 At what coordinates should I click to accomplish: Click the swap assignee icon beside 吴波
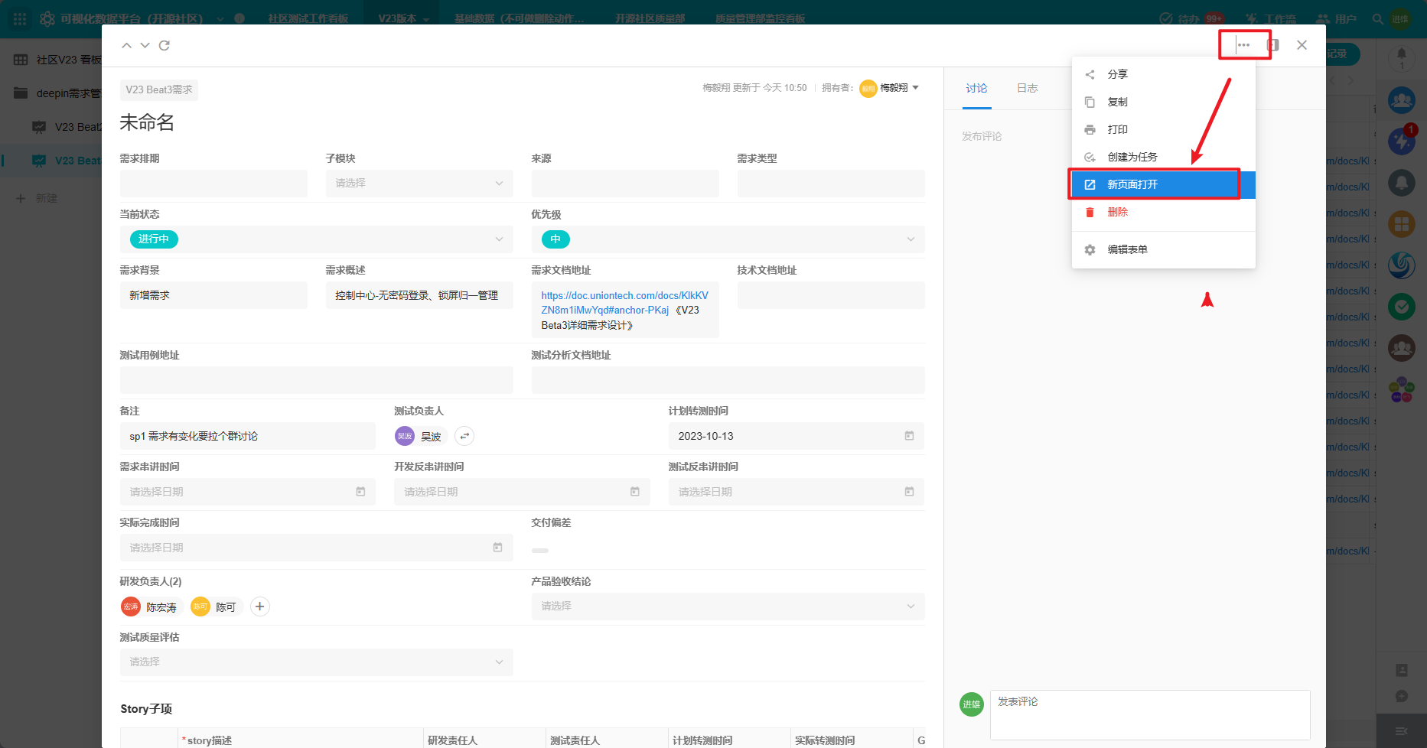coord(464,436)
